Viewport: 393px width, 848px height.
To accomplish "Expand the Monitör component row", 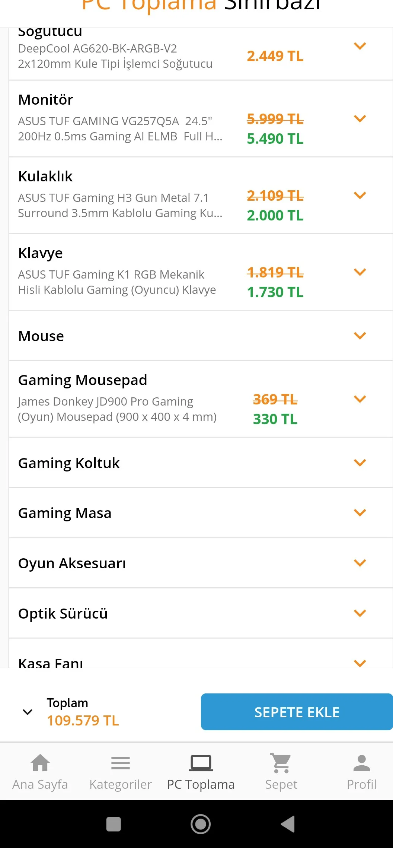I will click(360, 119).
